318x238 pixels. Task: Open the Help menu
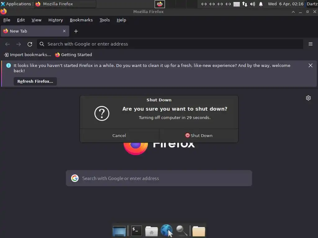click(121, 20)
